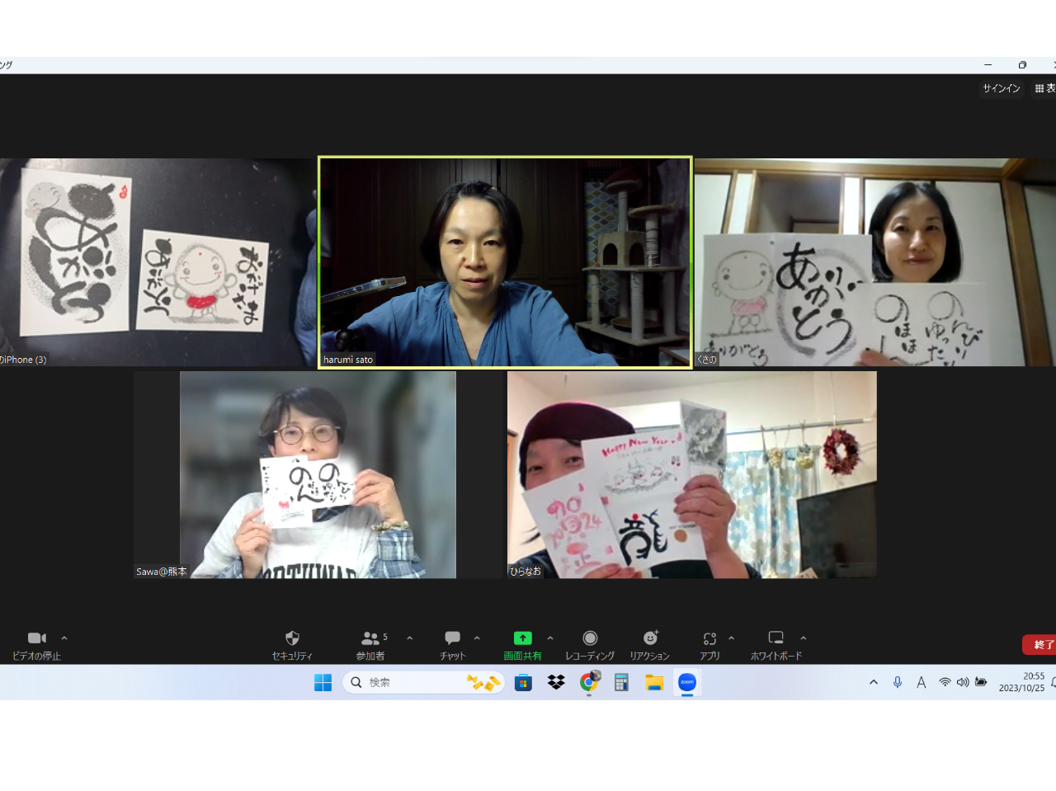Open the View layout menu
The image size is (1056, 791).
tap(1044, 88)
